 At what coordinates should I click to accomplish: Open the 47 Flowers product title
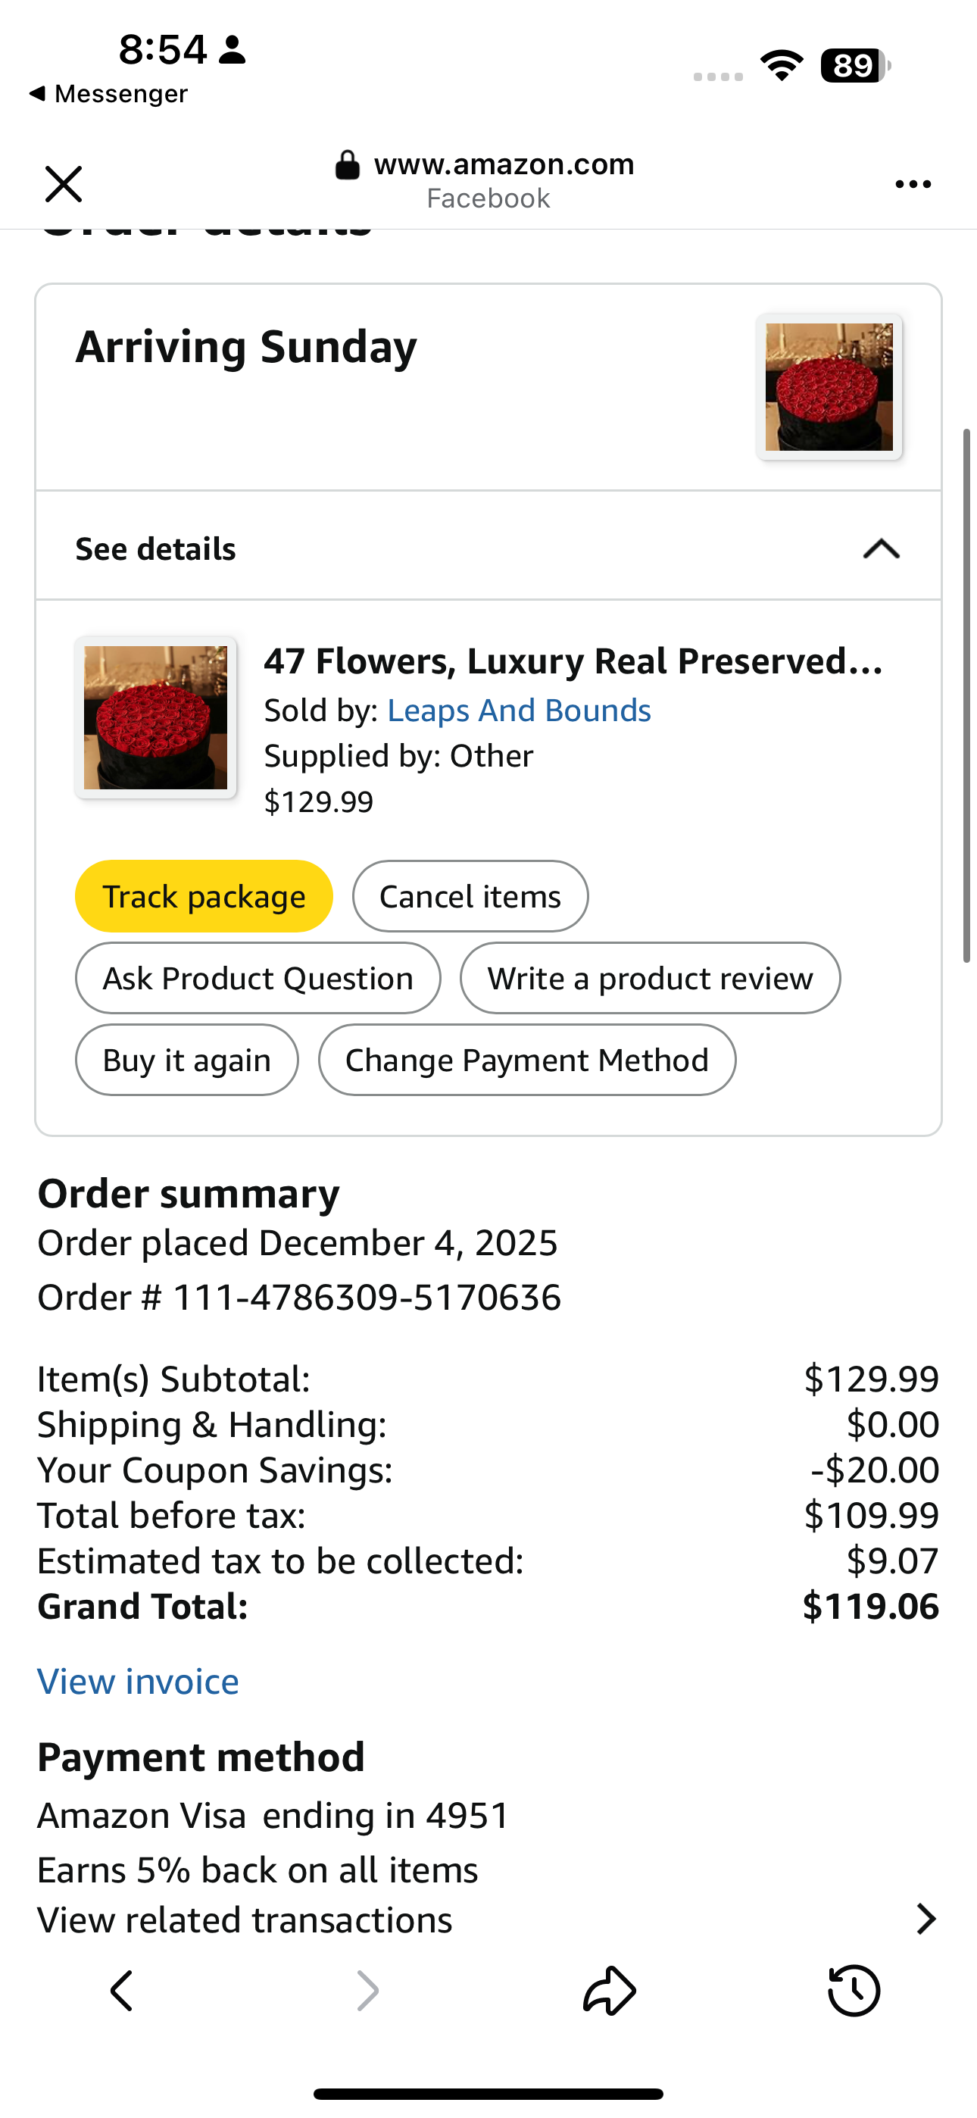pos(573,661)
